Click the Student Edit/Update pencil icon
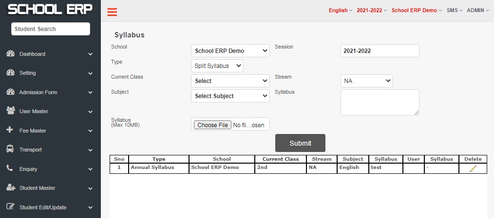The width and height of the screenshot is (494, 218). [x=10, y=207]
